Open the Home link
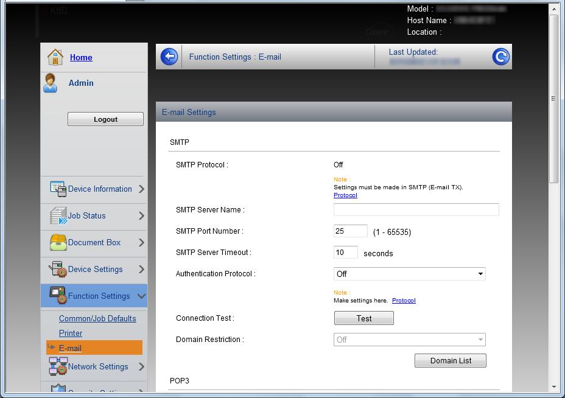The height and width of the screenshot is (398, 565). click(x=81, y=57)
